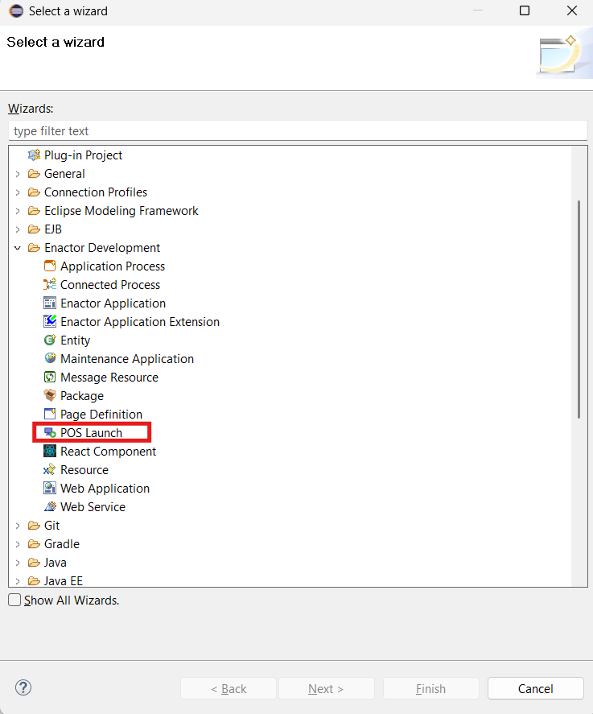Select the React Component label
Screen dimensions: 593x714
click(x=109, y=452)
